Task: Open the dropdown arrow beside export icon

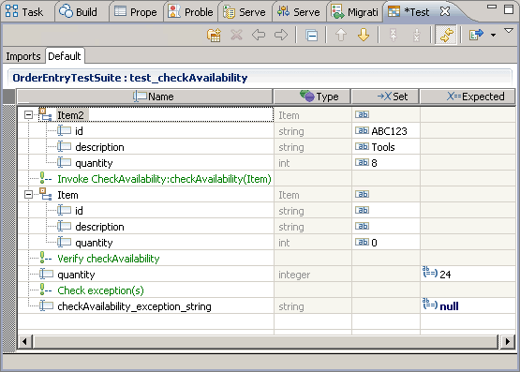Action: [x=493, y=36]
